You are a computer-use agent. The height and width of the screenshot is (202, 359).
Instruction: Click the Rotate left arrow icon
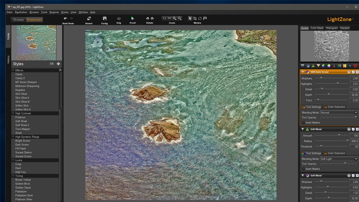coord(148,18)
